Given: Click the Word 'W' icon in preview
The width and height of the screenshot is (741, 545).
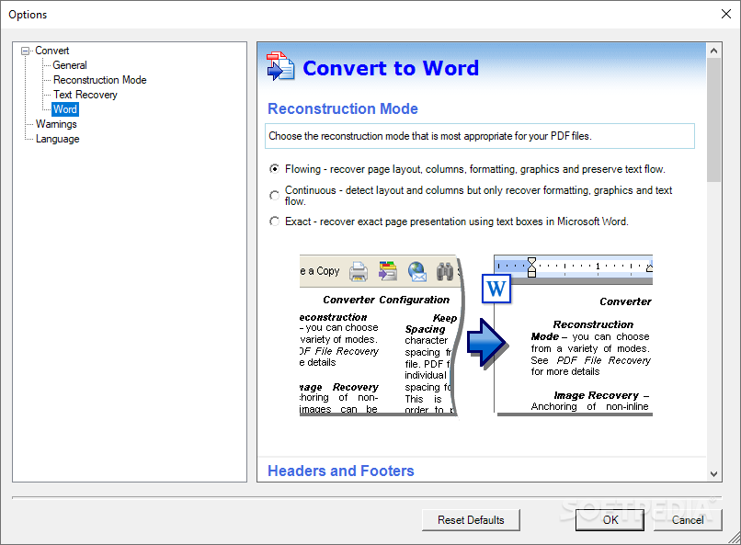Looking at the screenshot, I should pyautogui.click(x=496, y=289).
